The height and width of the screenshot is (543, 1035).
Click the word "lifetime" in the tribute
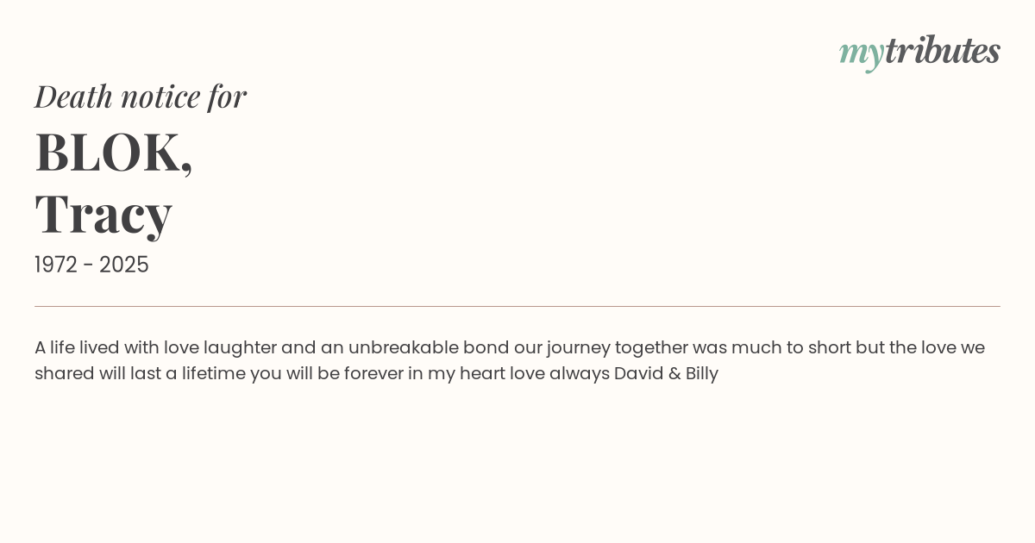[213, 374]
